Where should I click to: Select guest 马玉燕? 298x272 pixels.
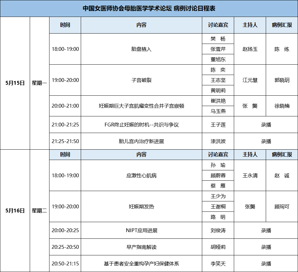(218, 111)
